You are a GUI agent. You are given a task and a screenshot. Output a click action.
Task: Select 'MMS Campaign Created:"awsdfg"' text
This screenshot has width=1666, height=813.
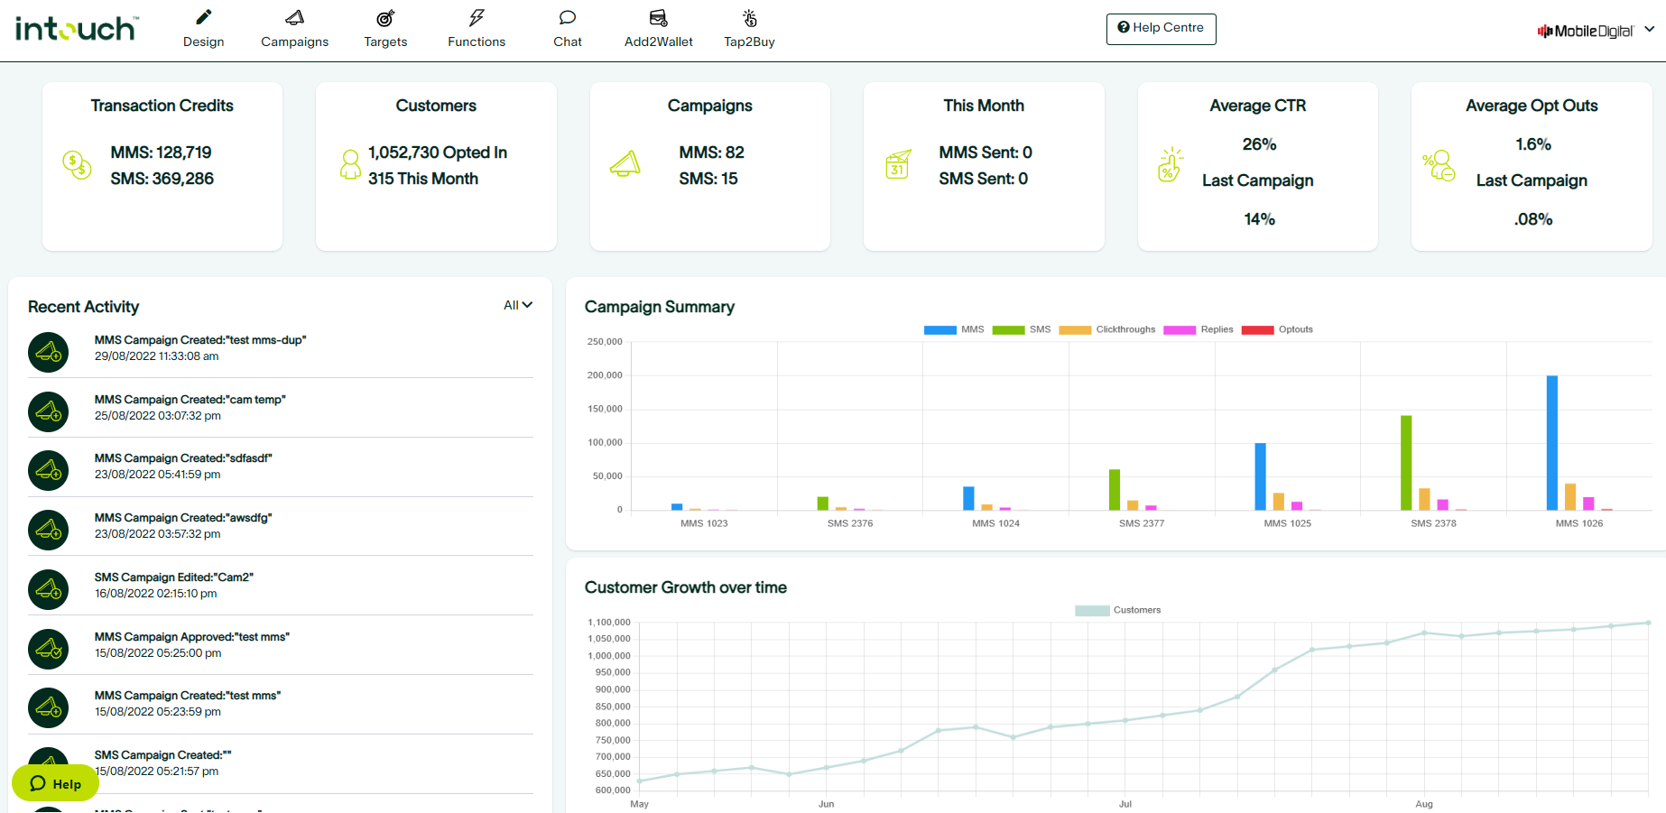183,518
